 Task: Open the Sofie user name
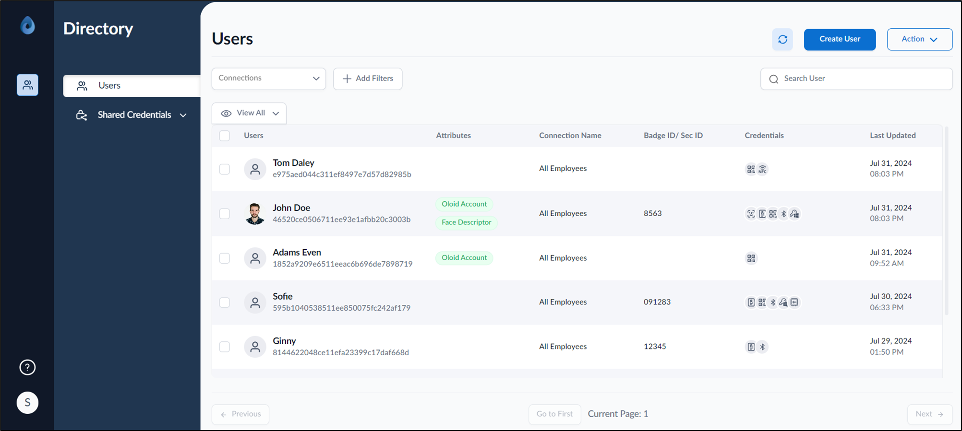pos(282,297)
